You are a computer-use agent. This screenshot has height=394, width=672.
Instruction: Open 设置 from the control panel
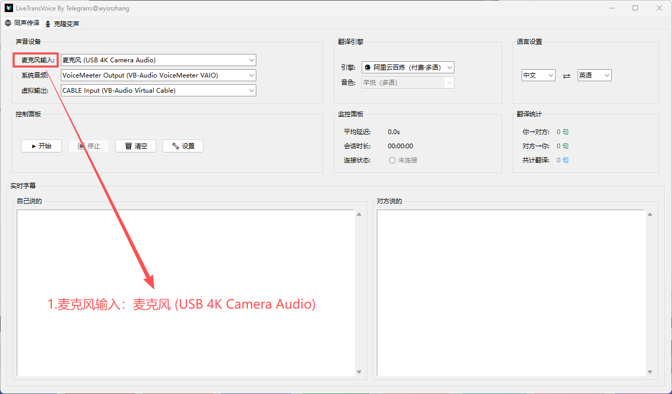coord(183,146)
